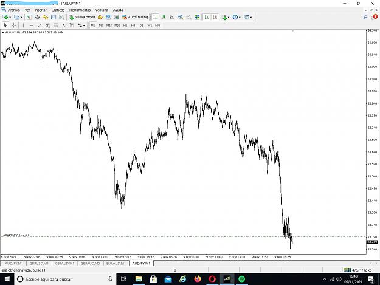The width and height of the screenshot is (380, 285).
Task: Toggle chart Auto Scroll
Action: point(207,17)
